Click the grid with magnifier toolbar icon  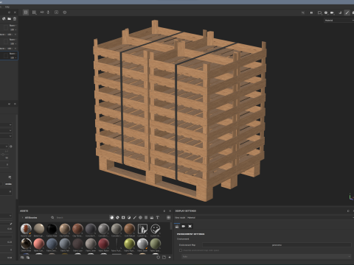35,13
